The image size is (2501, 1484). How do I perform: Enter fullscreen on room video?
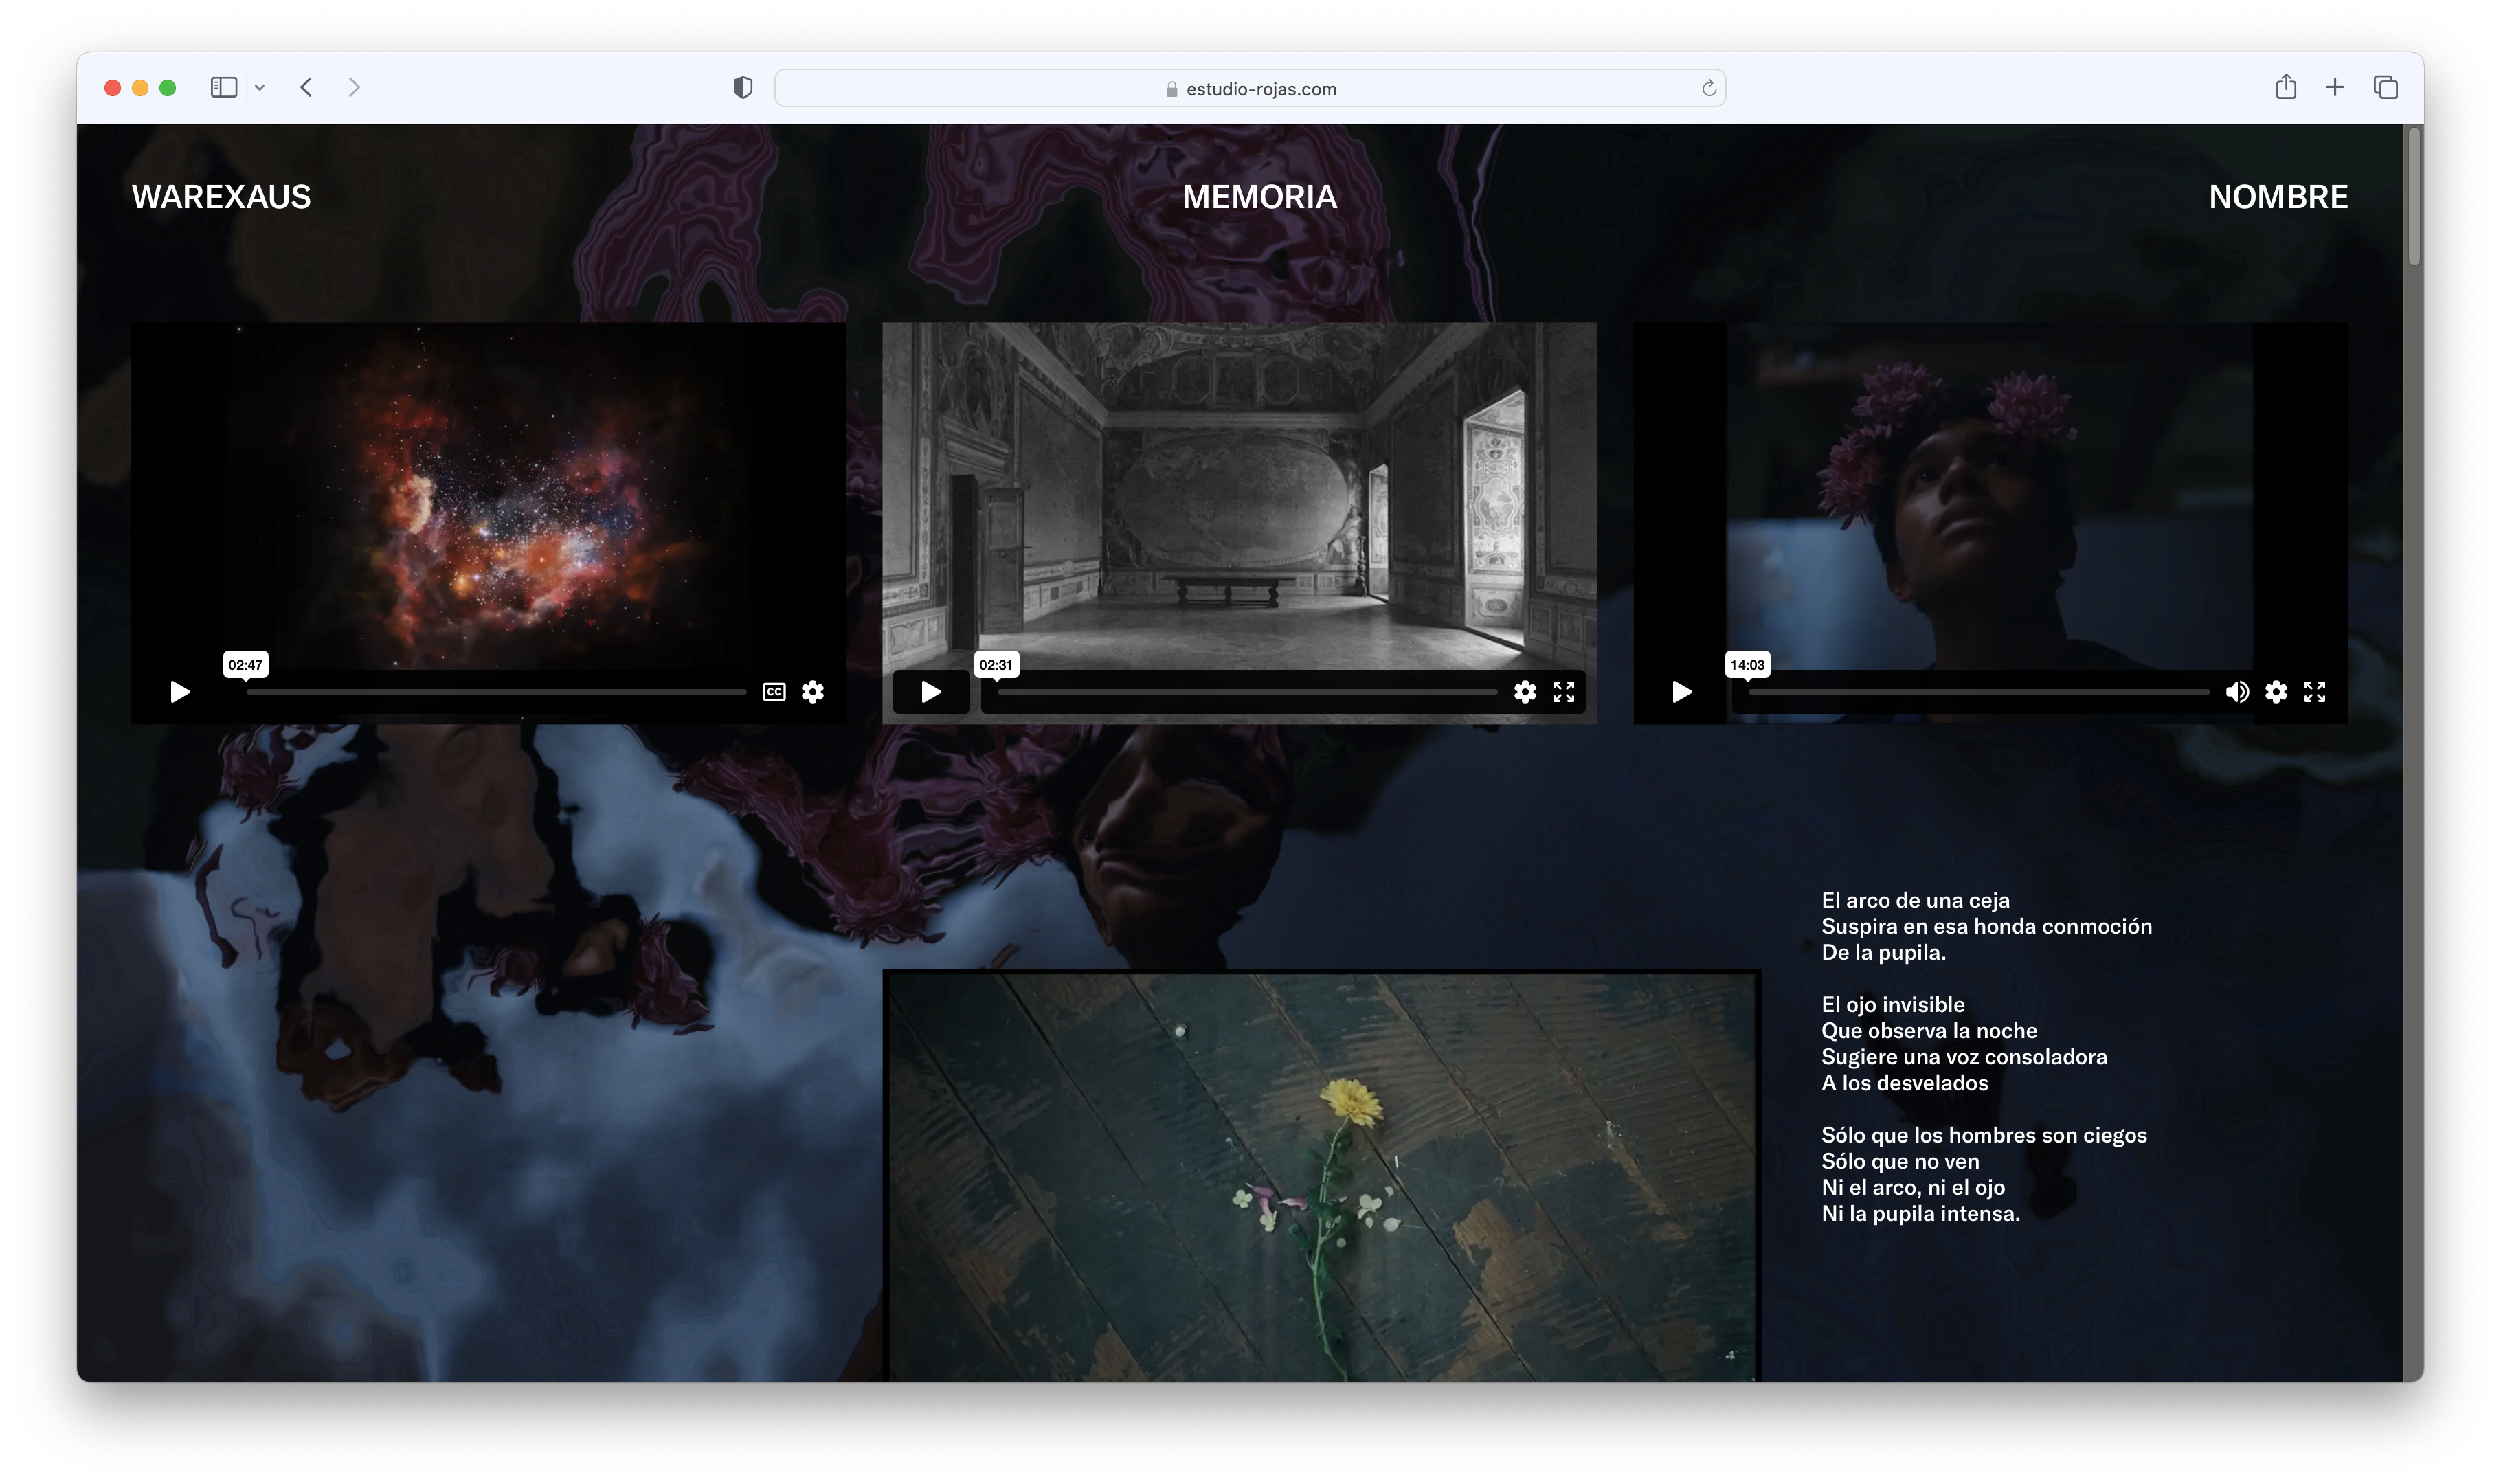[x=1564, y=692]
